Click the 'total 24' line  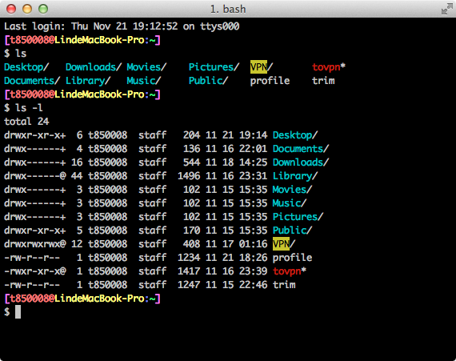(26, 122)
